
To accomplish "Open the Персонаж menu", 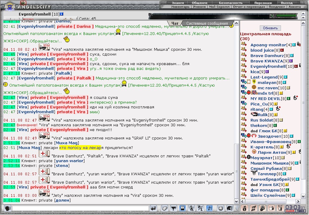I will click(x=263, y=3).
